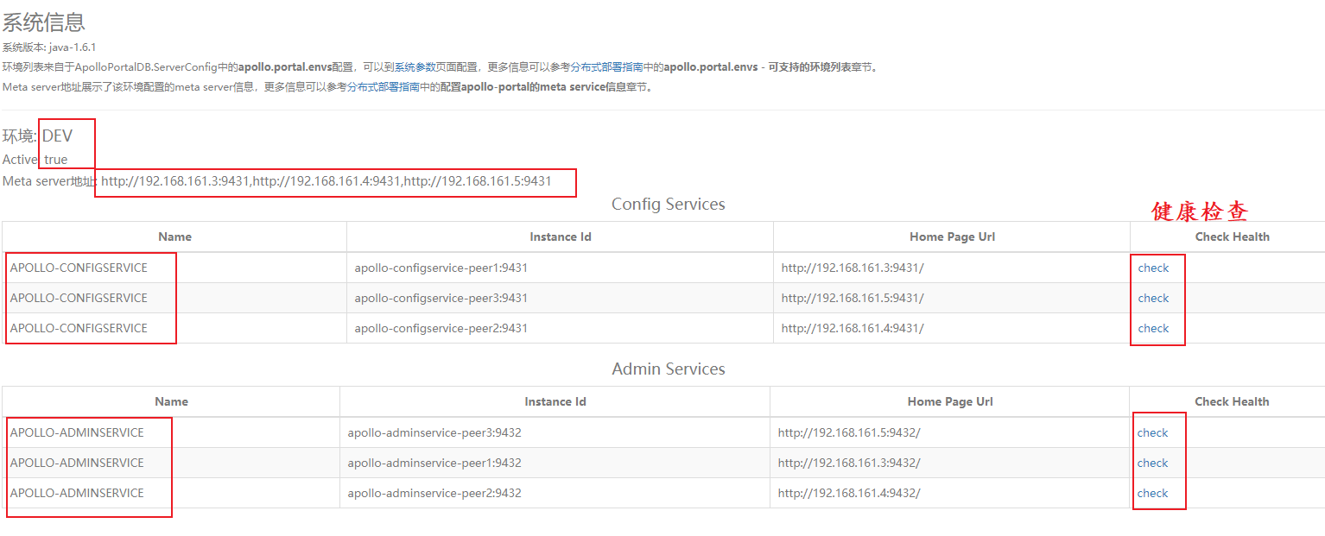Check health of apollo-configservice-peer1
The height and width of the screenshot is (536, 1325).
(1153, 268)
